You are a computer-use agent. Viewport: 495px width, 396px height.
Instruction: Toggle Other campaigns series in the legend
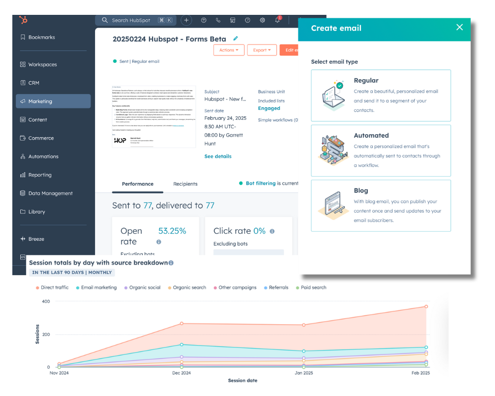[235, 288]
